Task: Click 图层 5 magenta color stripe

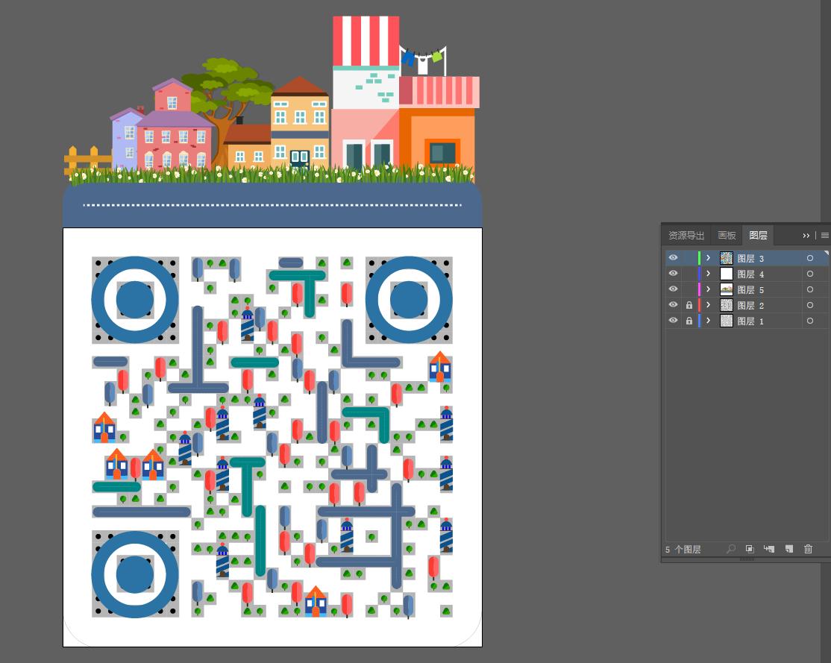Action: (700, 289)
